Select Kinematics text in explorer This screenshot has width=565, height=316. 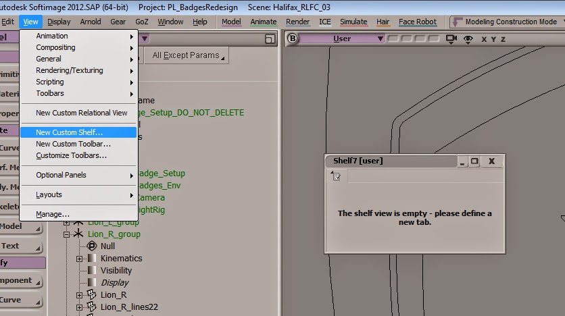(121, 259)
